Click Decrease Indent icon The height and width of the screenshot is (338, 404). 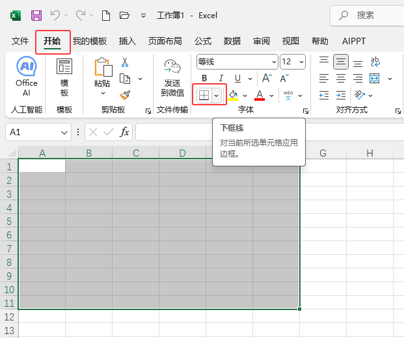pos(324,96)
